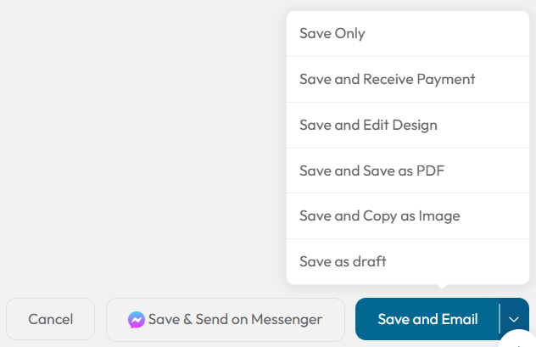Choose Save as draft option
536x347 pixels.
pos(408,261)
